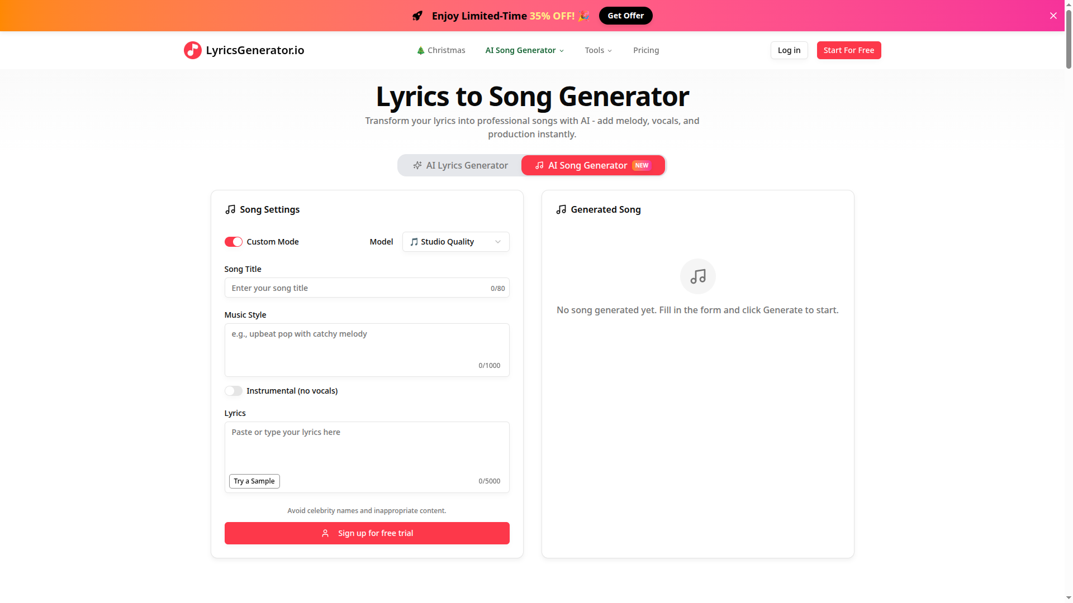This screenshot has width=1073, height=603.
Task: Enable Instrumental (no vocals)
Action: 233,391
